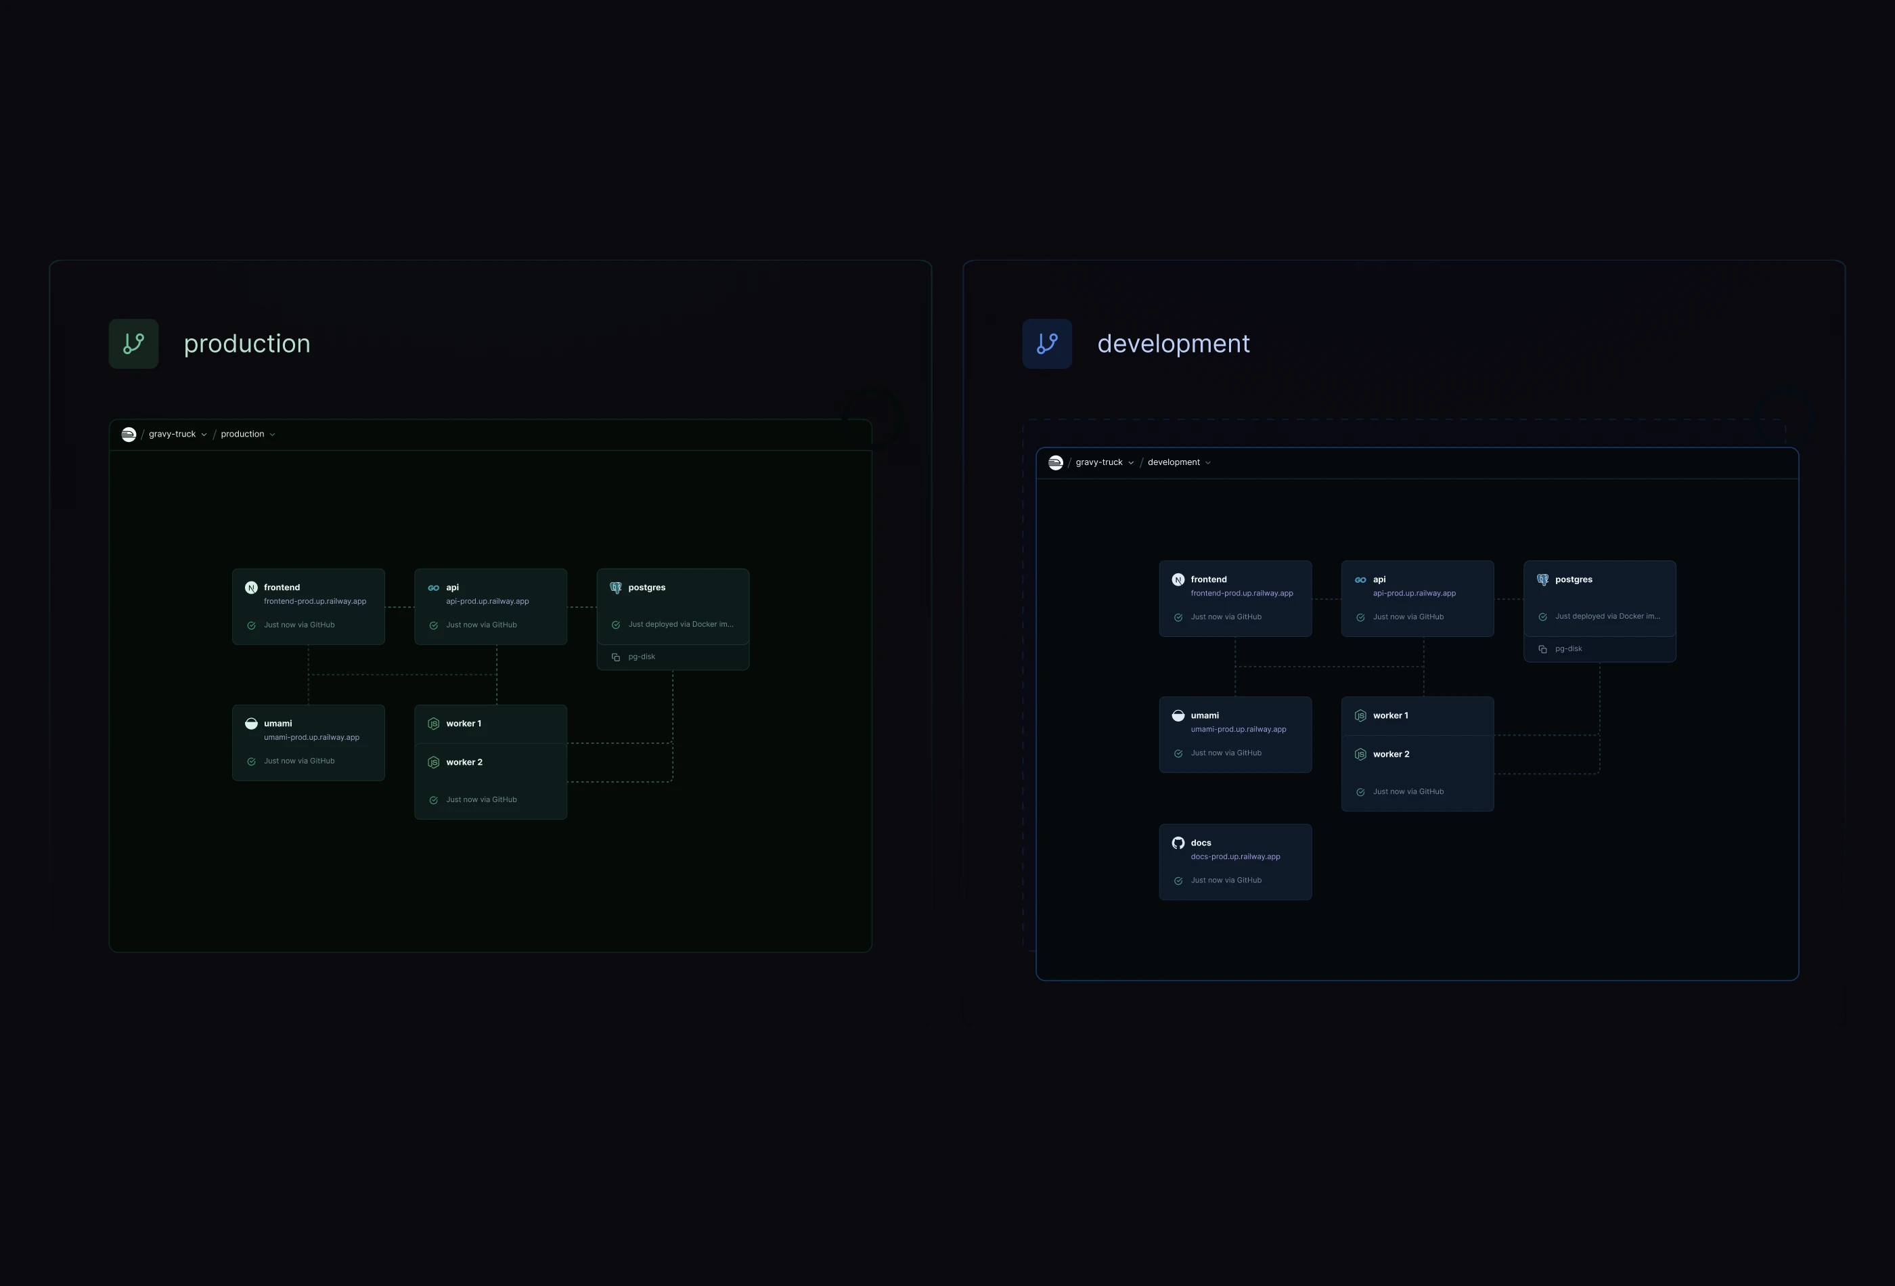Click postgres elephant icon in production

[x=616, y=588]
